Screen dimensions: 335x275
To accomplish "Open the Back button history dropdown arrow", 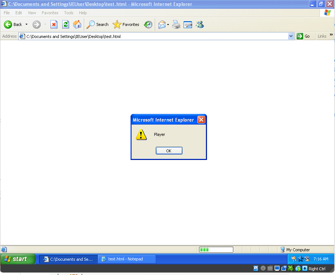I will (26, 24).
